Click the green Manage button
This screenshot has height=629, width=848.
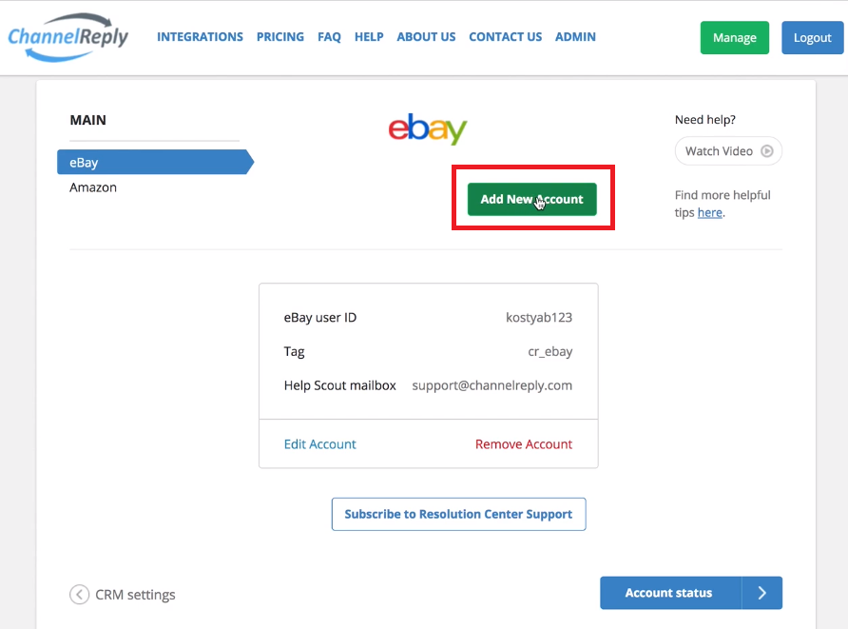tap(735, 37)
